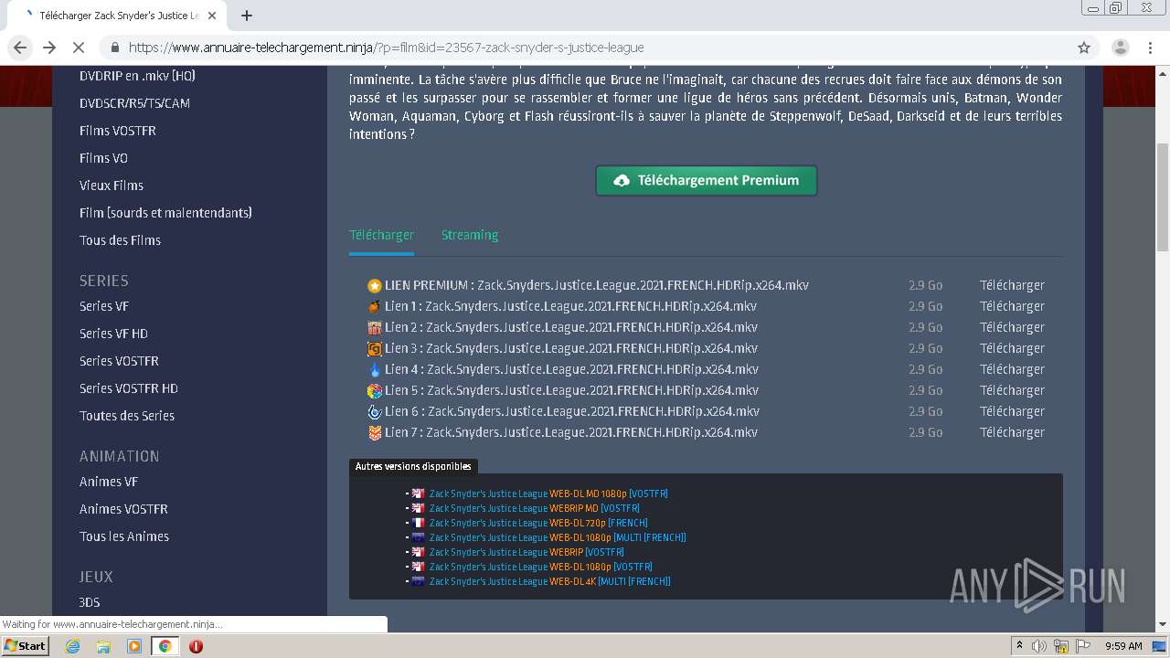Click Télécharger for Lien 5
The height and width of the screenshot is (658, 1170).
point(1012,390)
